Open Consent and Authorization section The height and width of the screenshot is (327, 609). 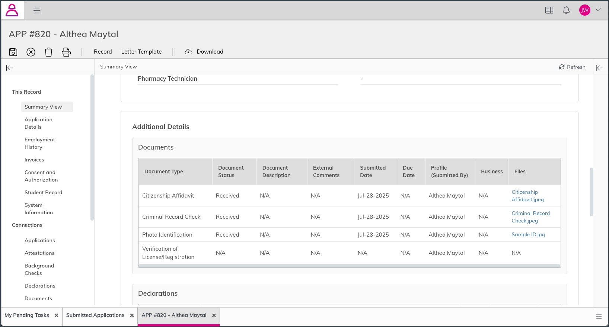41,176
